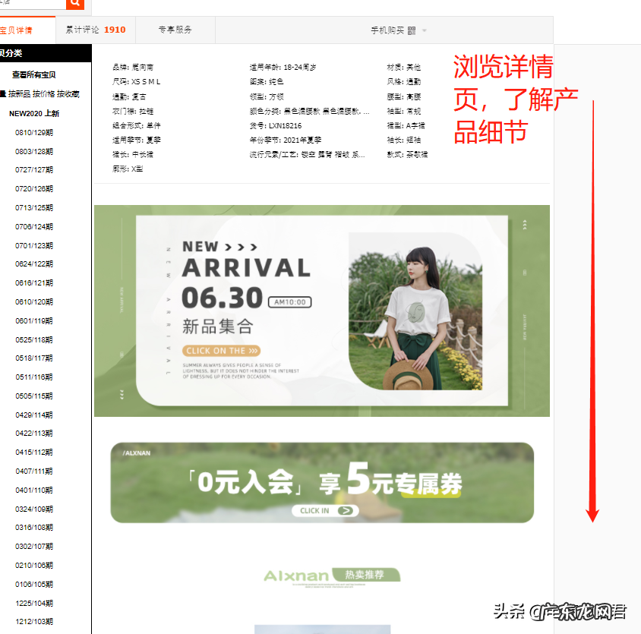641x634 pixels.
Task: Click the grid icon beside 按新品 in sidebar
Action: [5, 93]
